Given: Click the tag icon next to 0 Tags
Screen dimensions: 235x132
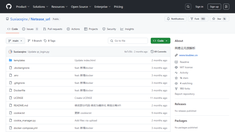Looking at the screenshot, I should (x=45, y=41).
